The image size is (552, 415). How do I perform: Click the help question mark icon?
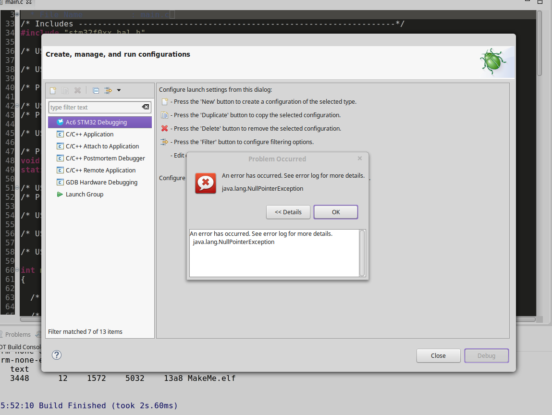(57, 355)
